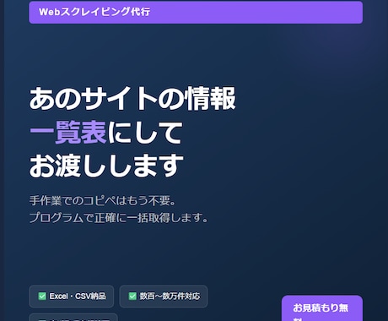Viewport: 388px width, 321px height.
Task: Click the お見積もり無料 purple button
Action: [322, 308]
